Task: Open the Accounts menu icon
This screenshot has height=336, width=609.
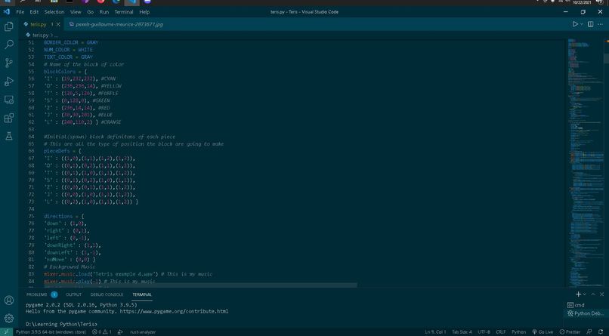Action: (8, 301)
